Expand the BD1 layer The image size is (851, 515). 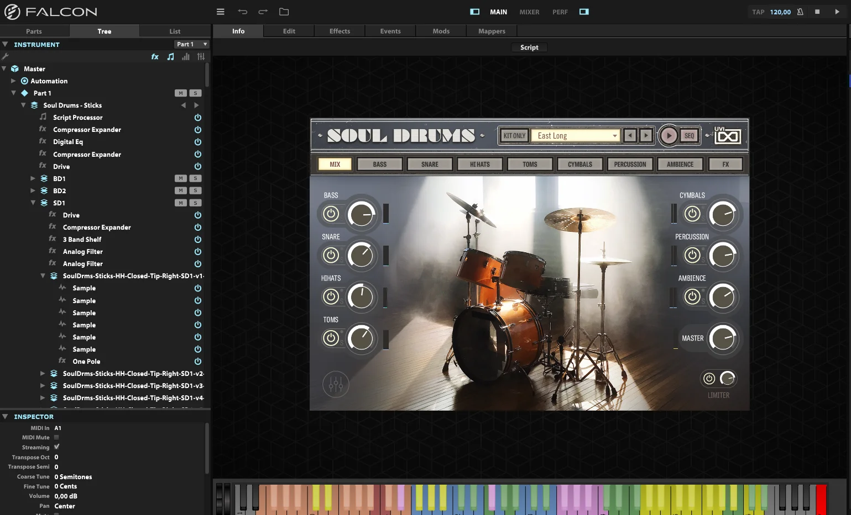tap(33, 178)
